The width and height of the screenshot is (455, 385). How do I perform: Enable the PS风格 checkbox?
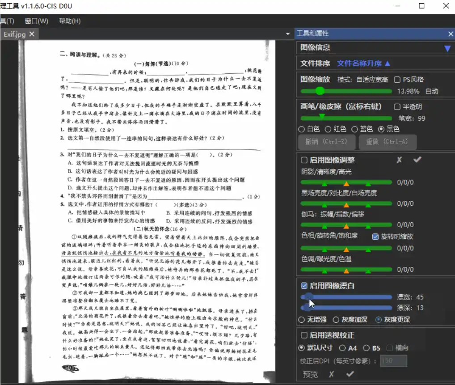pos(397,80)
